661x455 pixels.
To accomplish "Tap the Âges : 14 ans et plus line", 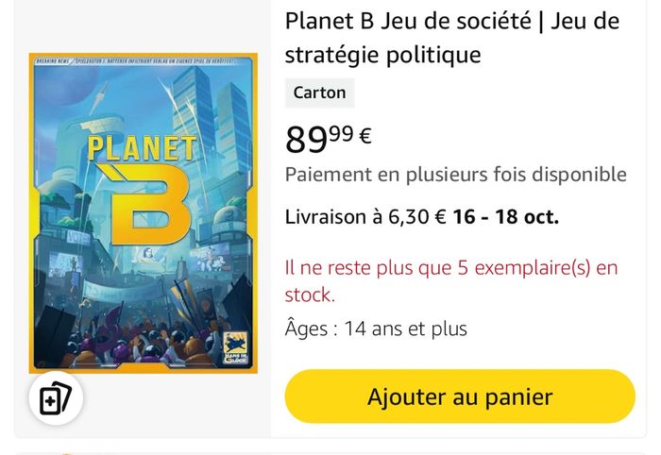I will tap(376, 329).
